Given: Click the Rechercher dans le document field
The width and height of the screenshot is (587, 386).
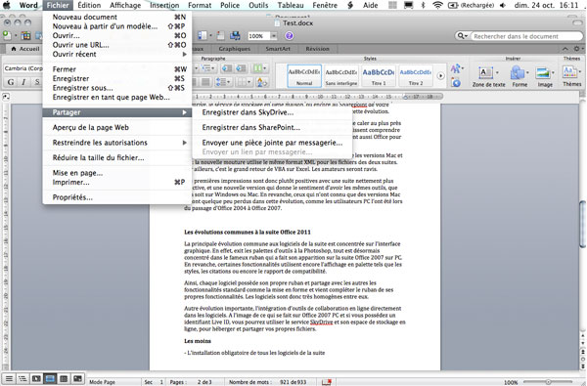Looking at the screenshot, I should [x=526, y=36].
